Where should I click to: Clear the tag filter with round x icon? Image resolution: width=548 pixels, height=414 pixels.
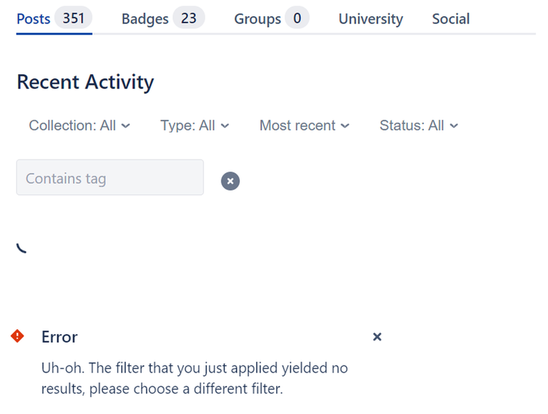coord(230,181)
